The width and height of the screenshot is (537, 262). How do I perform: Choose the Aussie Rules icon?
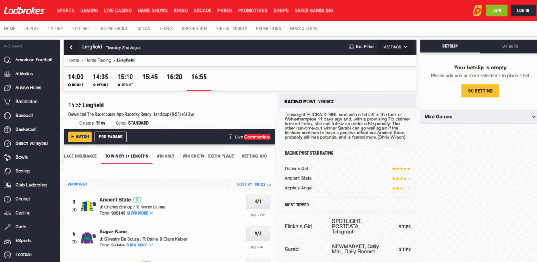(8, 88)
